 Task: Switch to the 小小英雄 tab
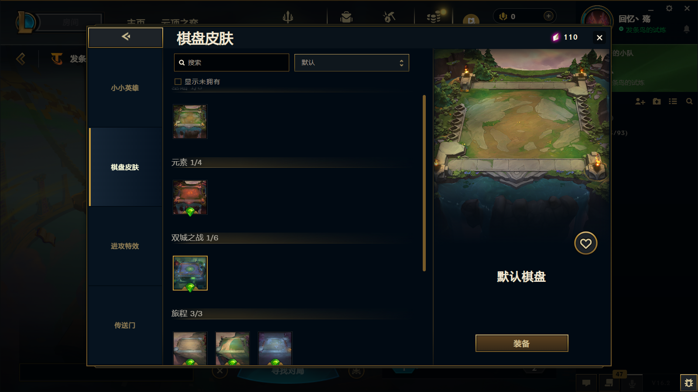[125, 88]
